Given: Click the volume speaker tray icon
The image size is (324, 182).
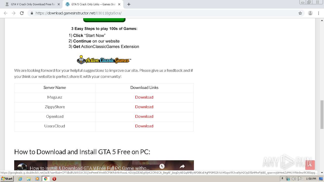Looking at the screenshot, I should click(x=294, y=179).
